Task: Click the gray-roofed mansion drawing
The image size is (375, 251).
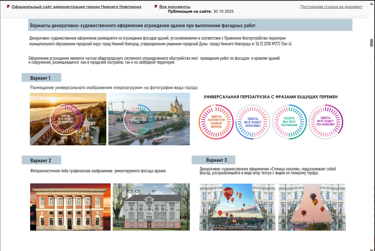Action: pos(151,207)
